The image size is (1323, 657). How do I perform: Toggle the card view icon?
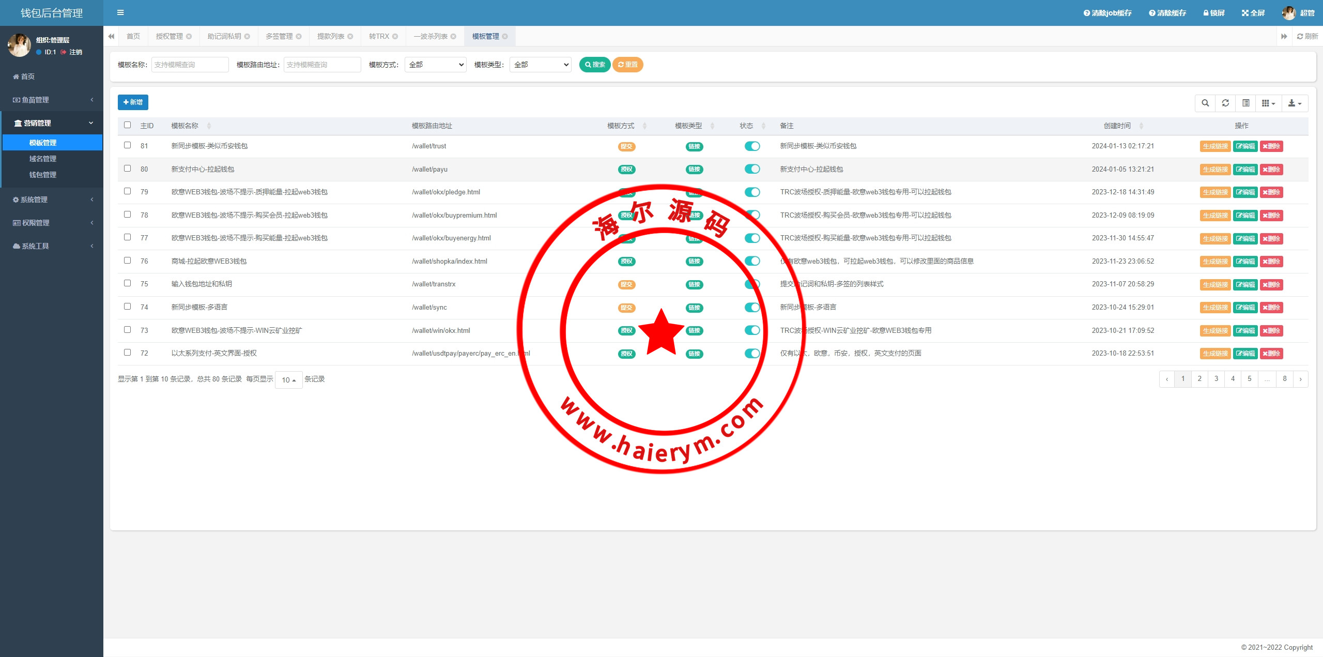click(x=1245, y=103)
